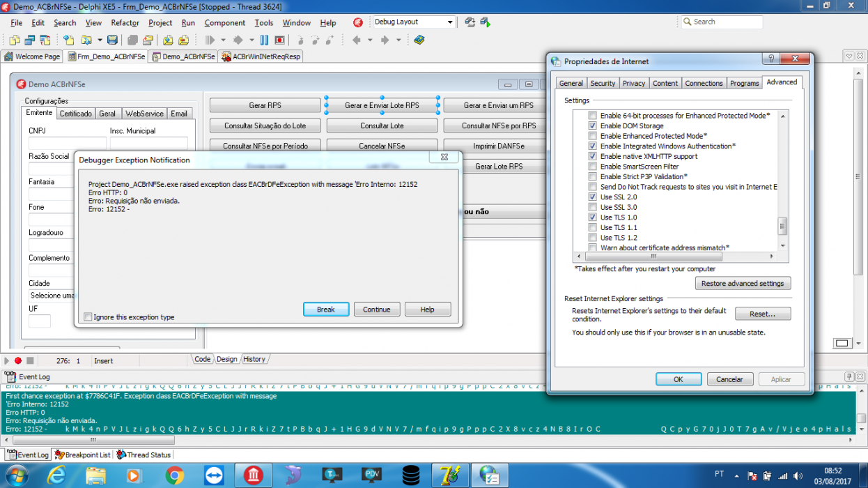The height and width of the screenshot is (488, 868).
Task: Click the New Items toolbar icon
Action: click(69, 40)
